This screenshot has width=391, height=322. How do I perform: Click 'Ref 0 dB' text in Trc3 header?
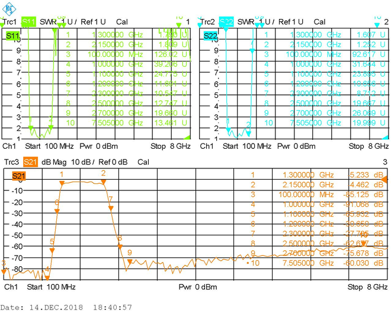(113, 162)
